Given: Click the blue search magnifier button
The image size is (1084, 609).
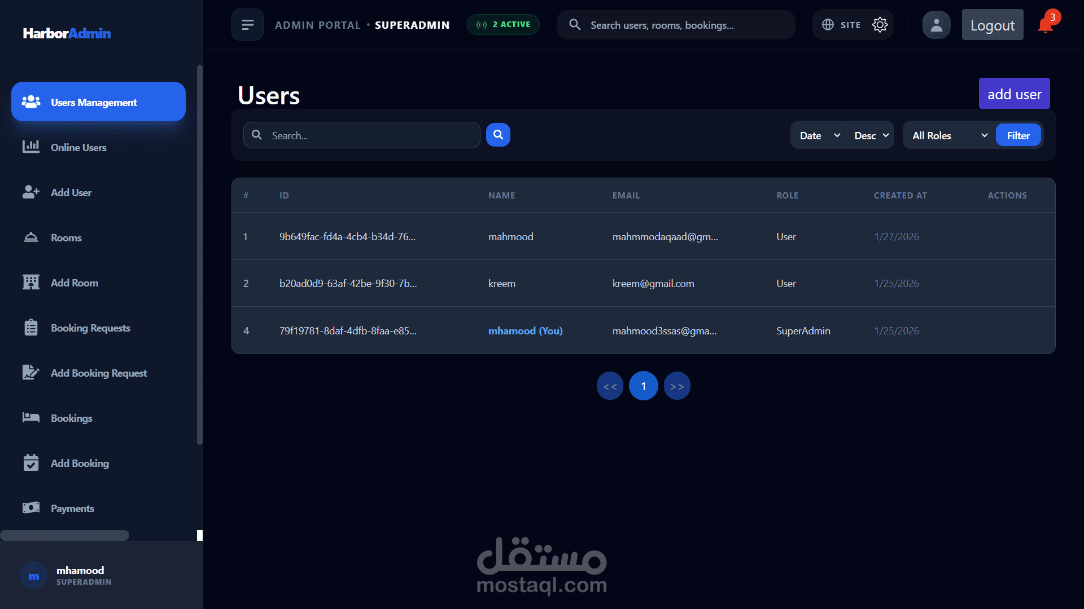Looking at the screenshot, I should click(498, 135).
